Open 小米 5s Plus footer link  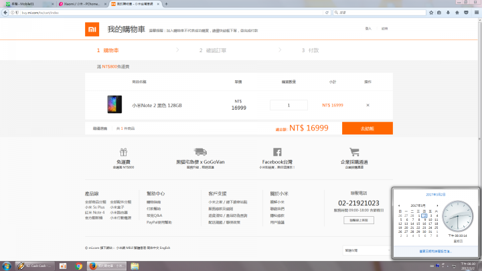94,207
